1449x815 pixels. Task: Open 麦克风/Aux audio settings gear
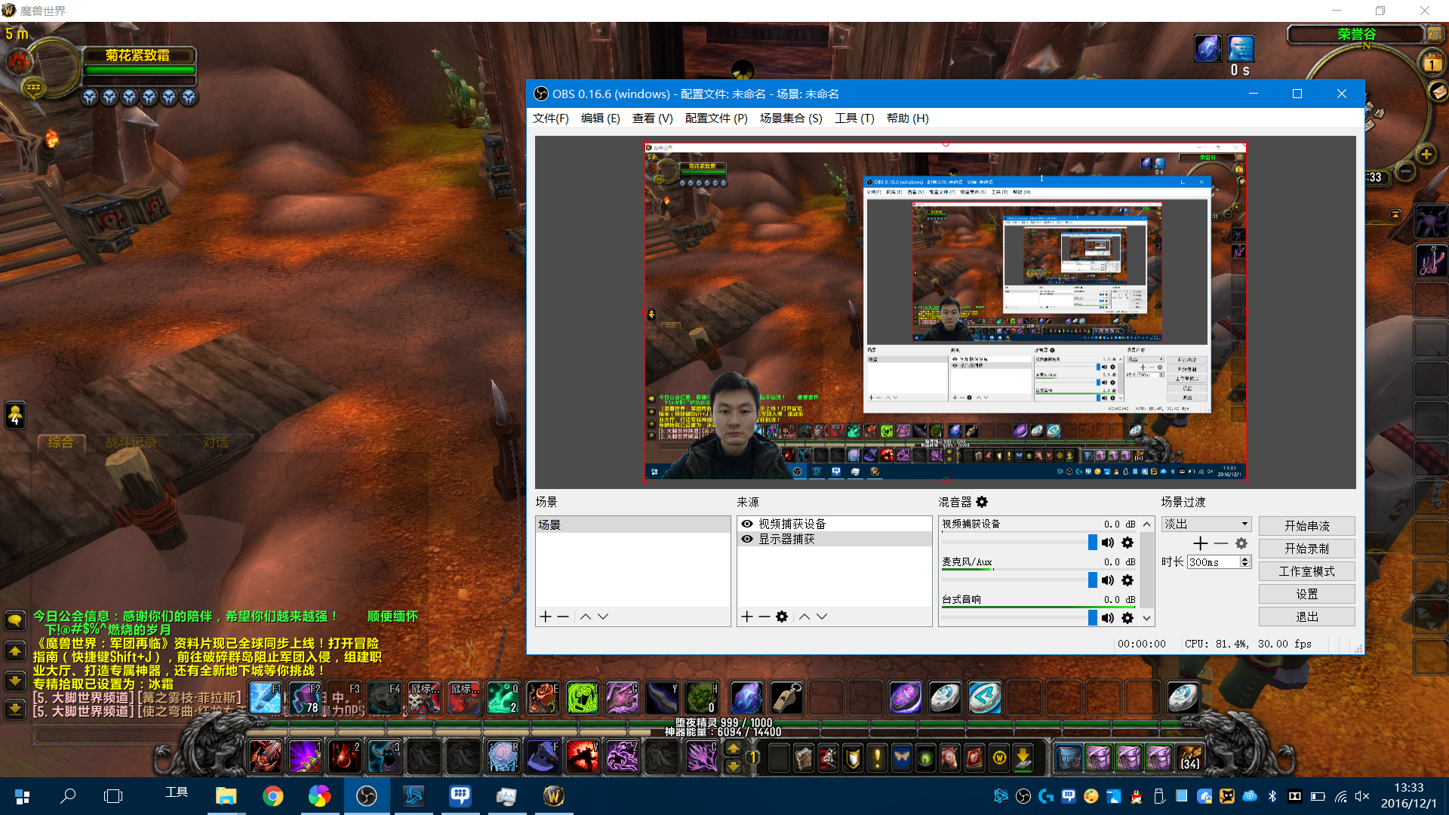point(1128,580)
